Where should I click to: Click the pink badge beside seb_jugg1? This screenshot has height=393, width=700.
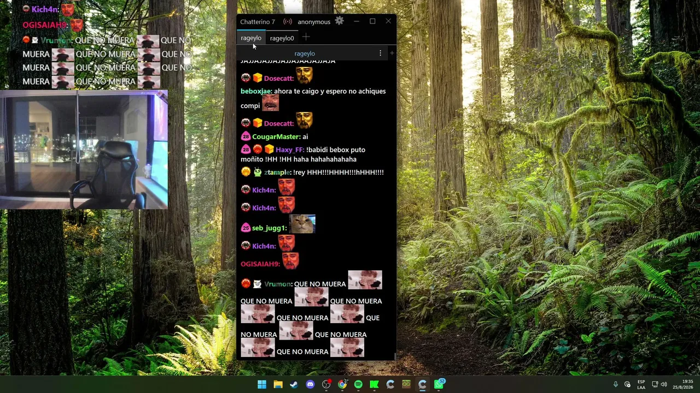pos(246,228)
